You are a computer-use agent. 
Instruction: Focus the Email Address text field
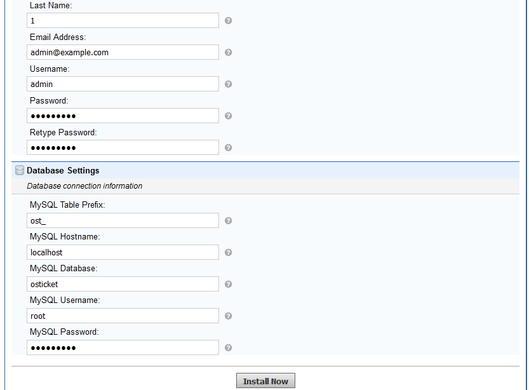[123, 52]
